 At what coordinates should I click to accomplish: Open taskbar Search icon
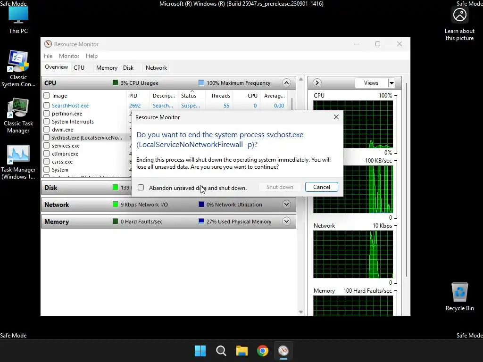coord(221,351)
